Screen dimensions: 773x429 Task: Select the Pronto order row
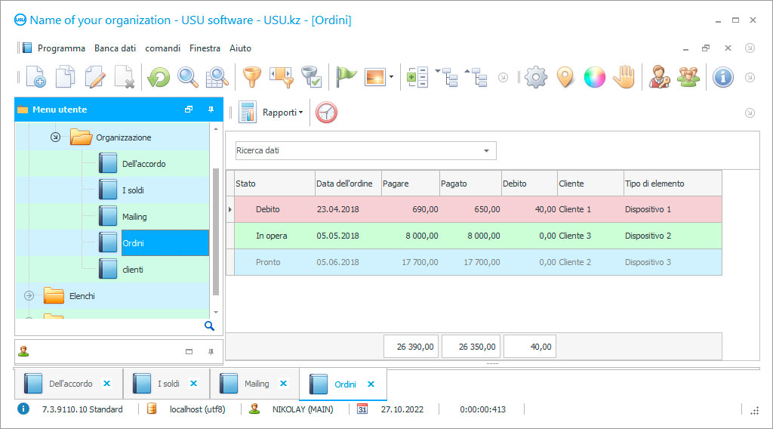(478, 262)
